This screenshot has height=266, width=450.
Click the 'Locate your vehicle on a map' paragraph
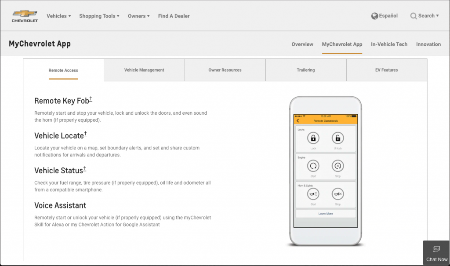117,151
